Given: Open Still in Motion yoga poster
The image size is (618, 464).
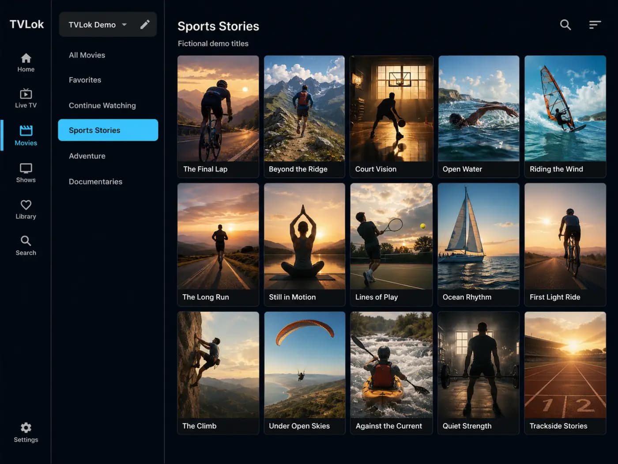Looking at the screenshot, I should pyautogui.click(x=304, y=245).
